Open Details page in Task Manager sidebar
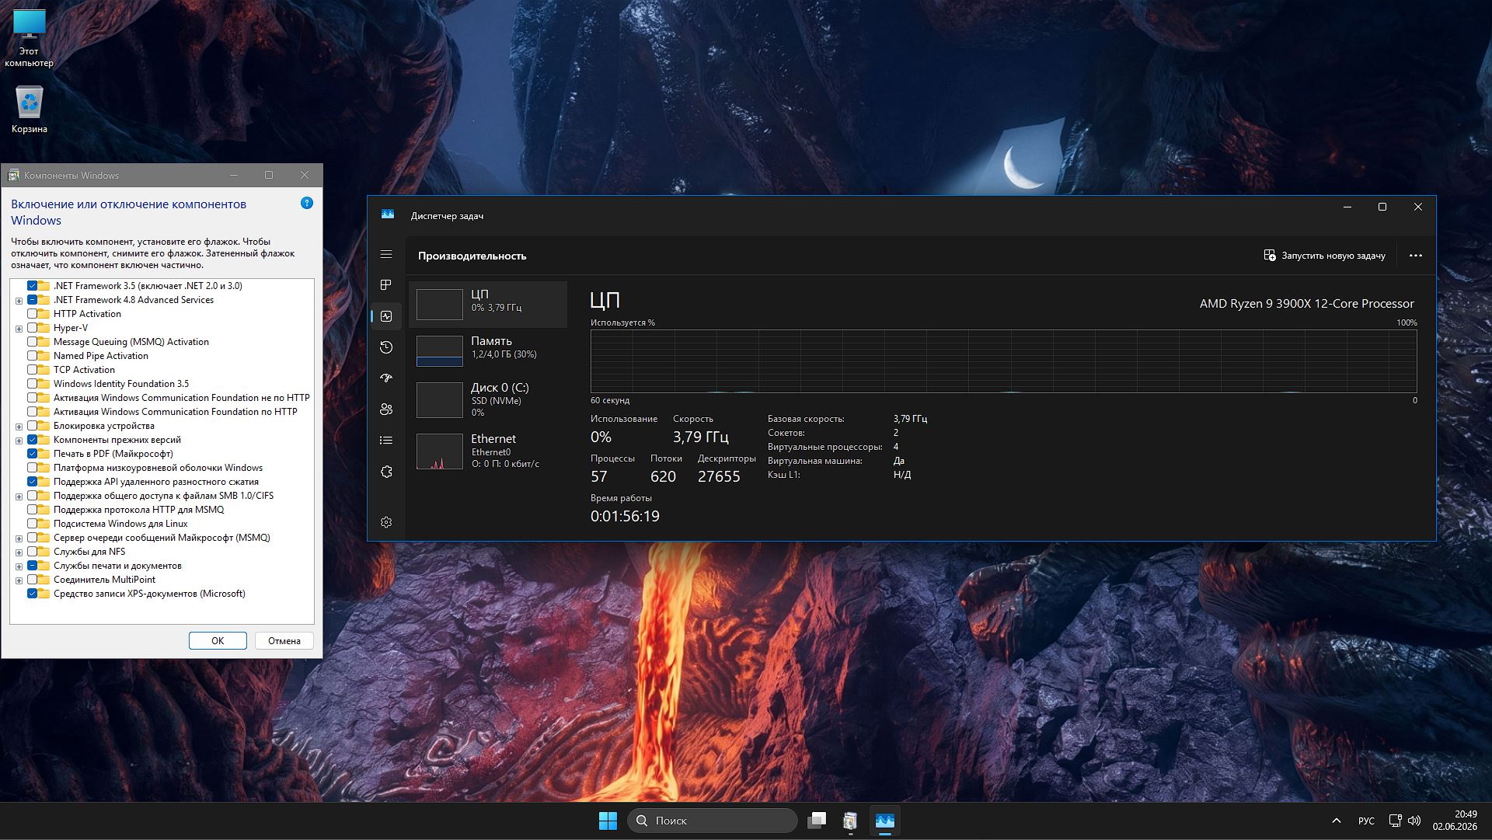 [386, 441]
